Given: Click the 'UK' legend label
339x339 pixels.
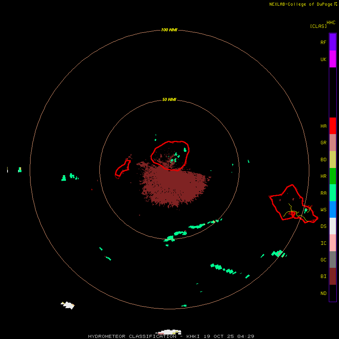Looking at the screenshot, I should [323, 59].
